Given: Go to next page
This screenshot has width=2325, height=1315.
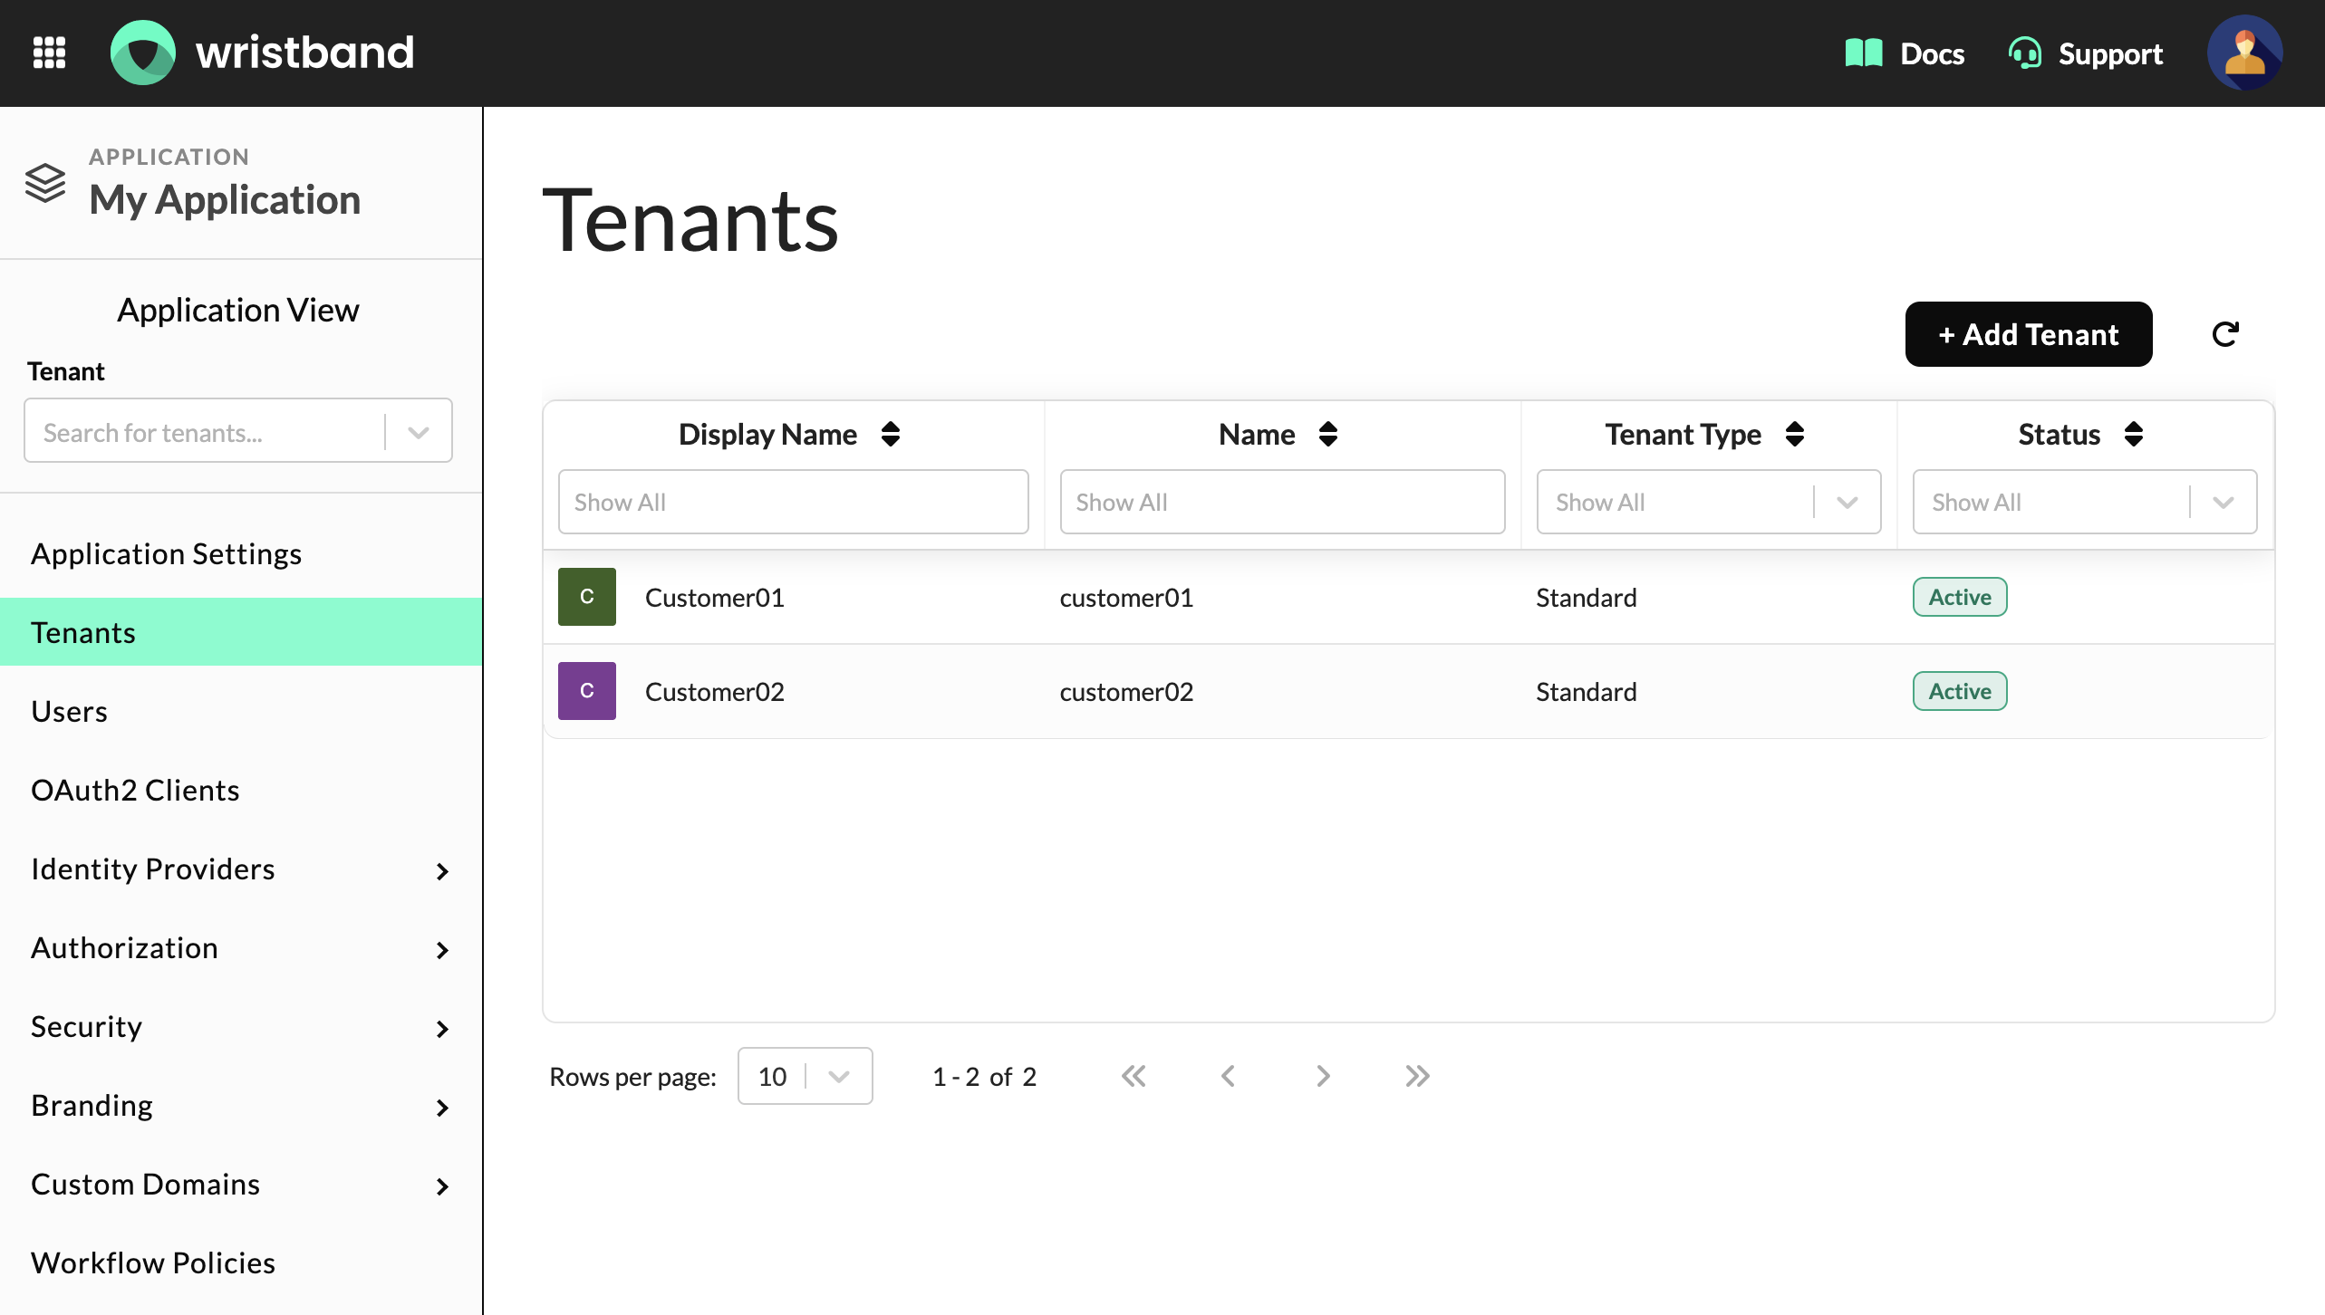Looking at the screenshot, I should click(x=1323, y=1076).
